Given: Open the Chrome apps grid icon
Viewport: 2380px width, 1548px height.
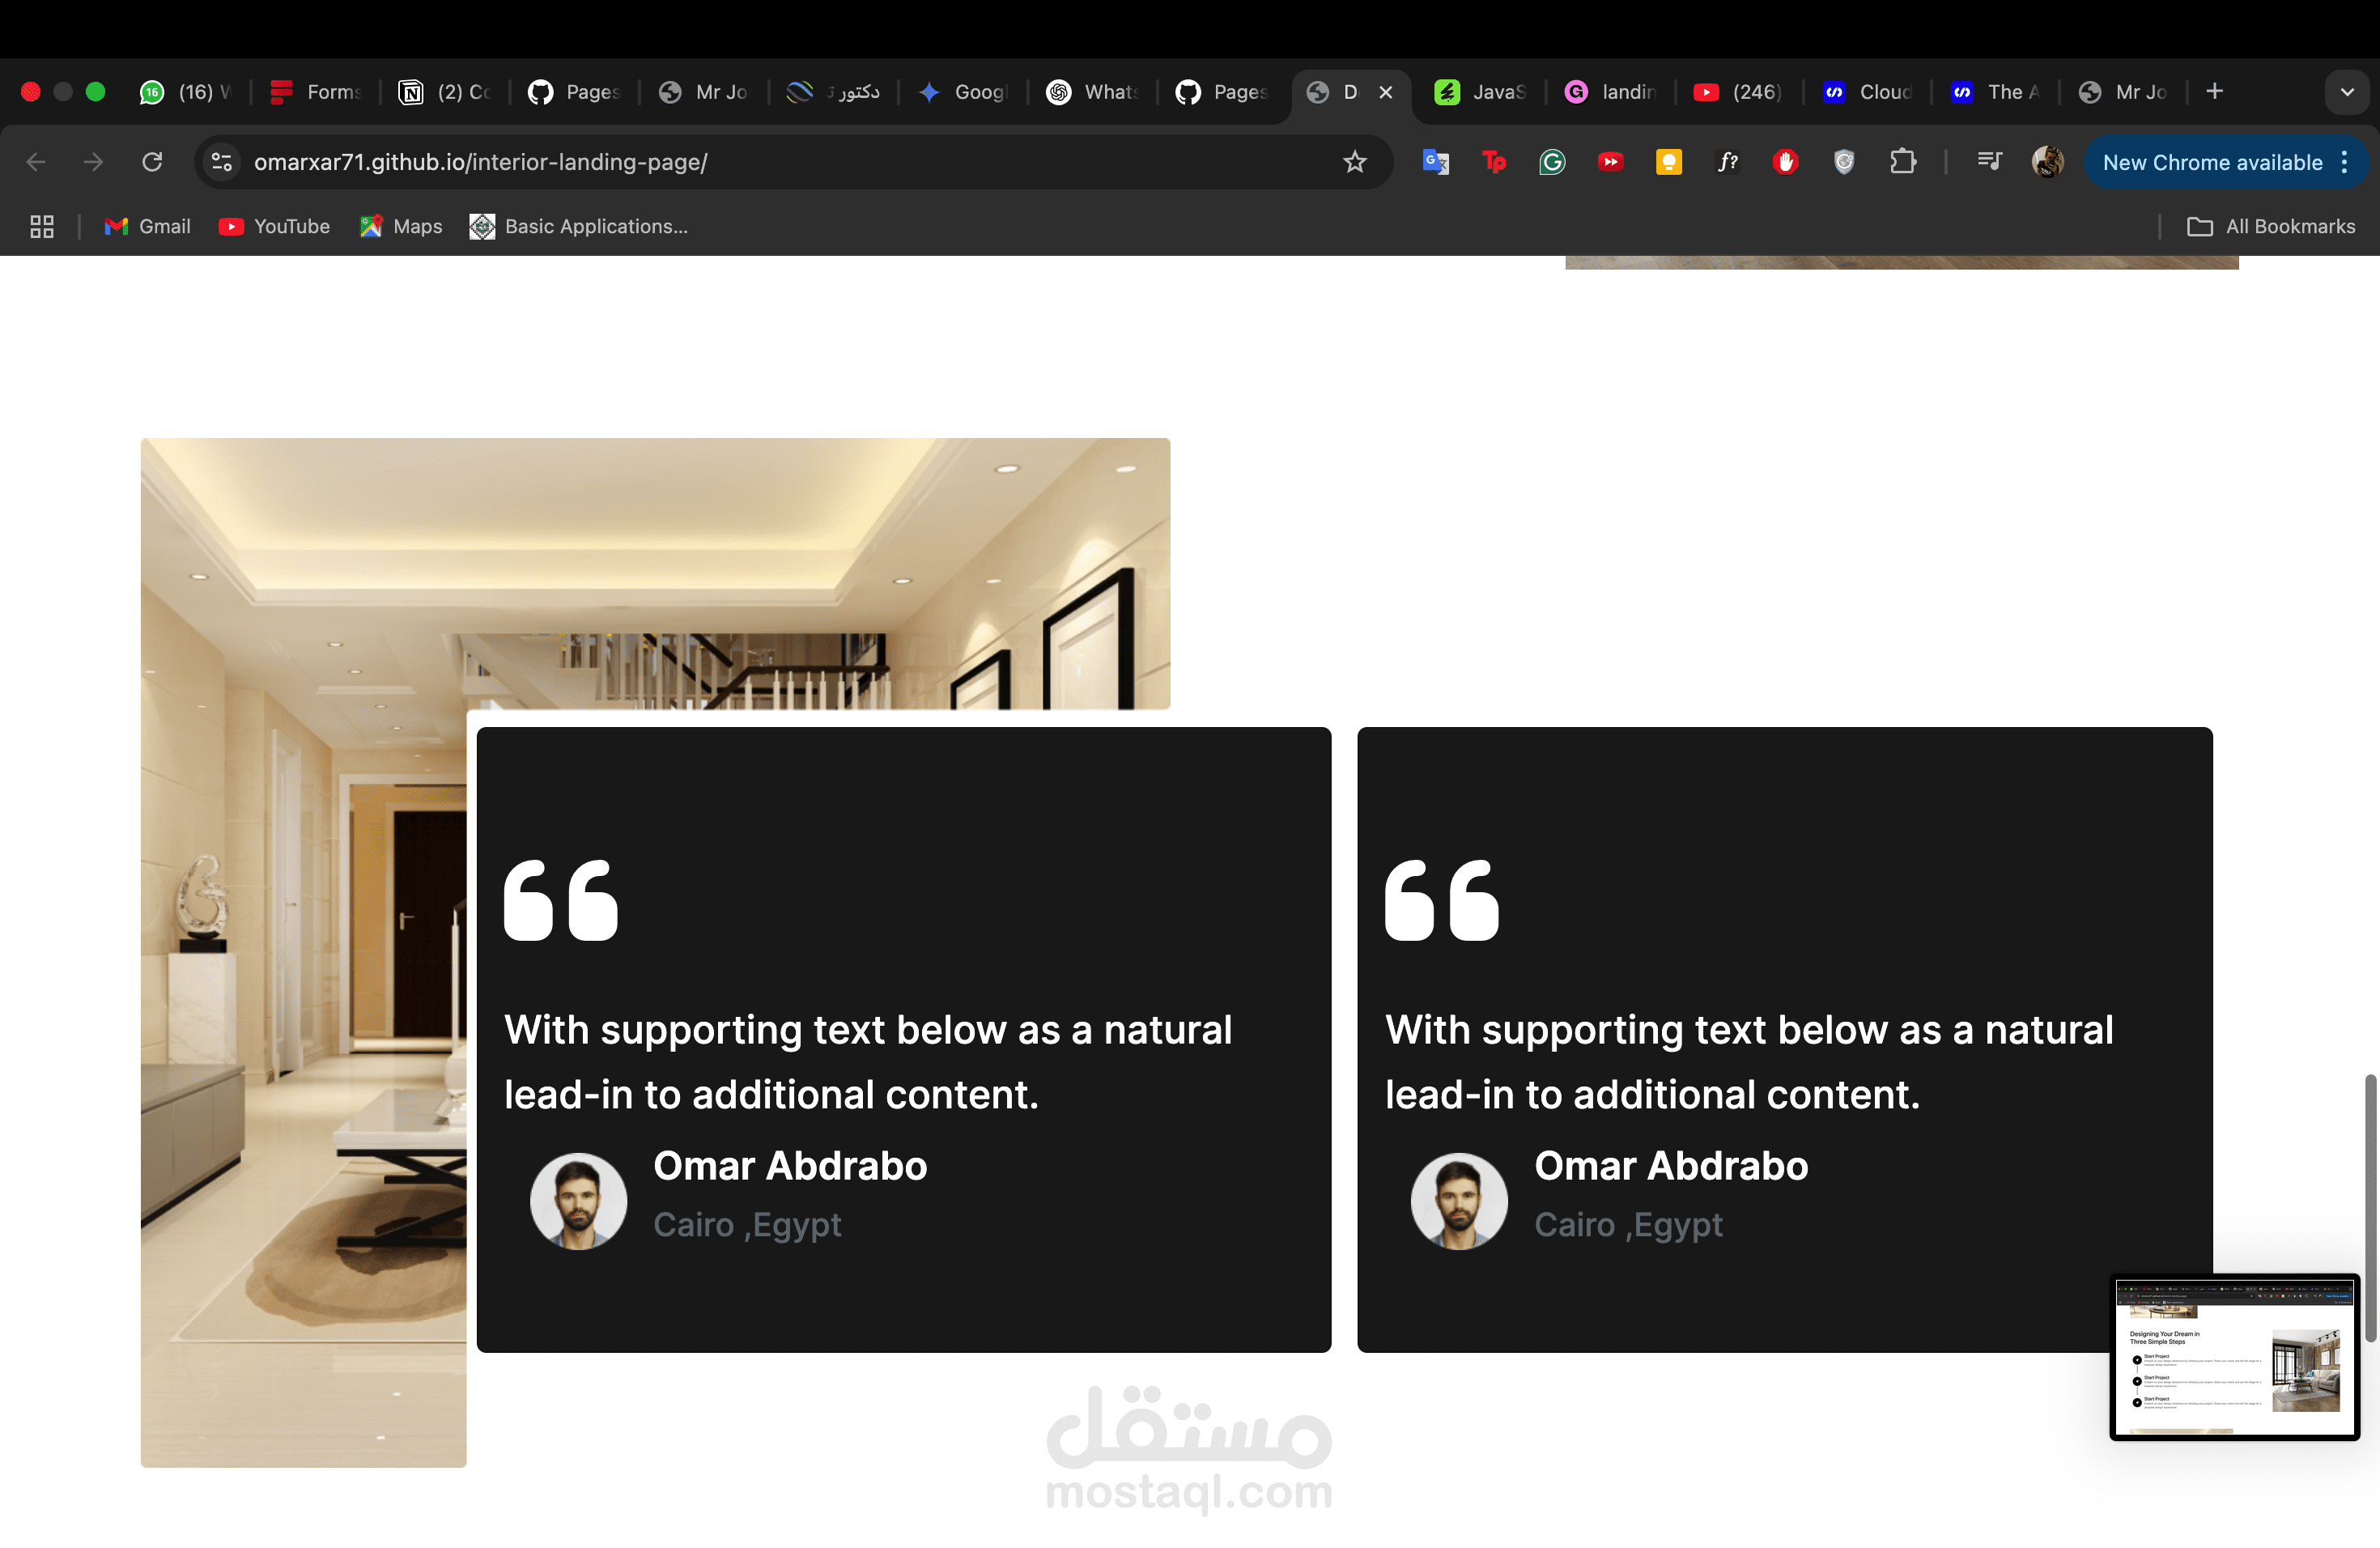Looking at the screenshot, I should (x=42, y=227).
